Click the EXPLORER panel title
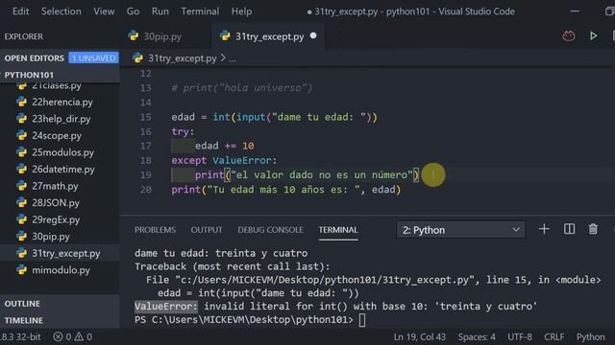This screenshot has width=615, height=345. pos(23,36)
